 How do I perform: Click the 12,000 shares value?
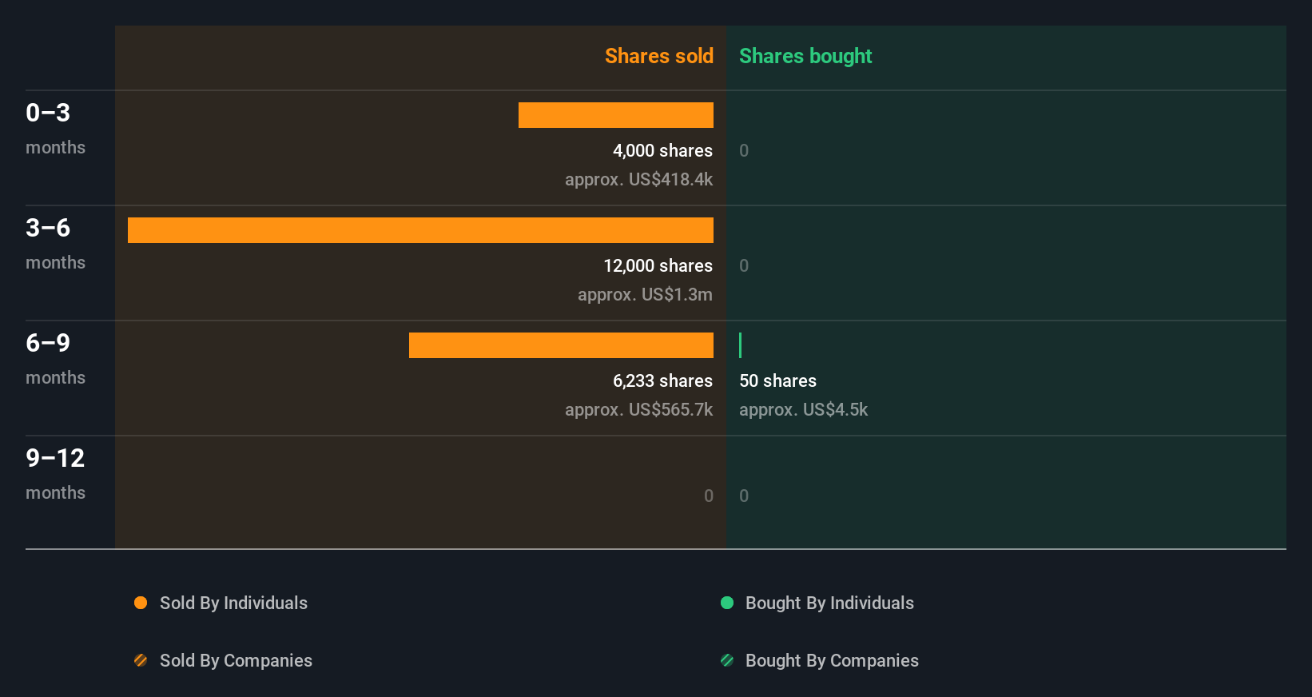tap(658, 265)
